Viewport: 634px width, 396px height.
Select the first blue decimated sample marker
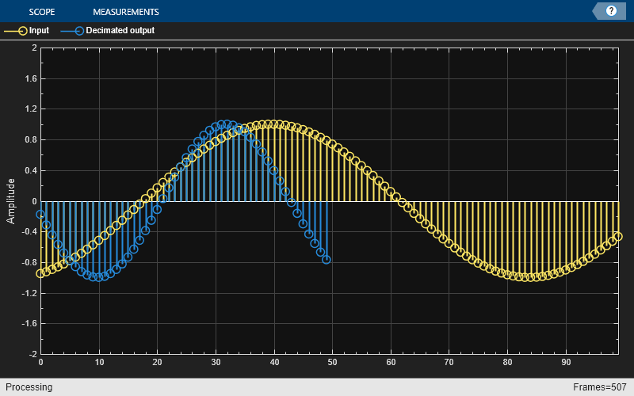coord(40,215)
